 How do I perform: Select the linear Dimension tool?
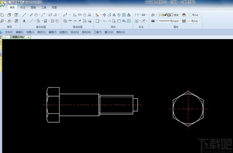(x=136, y=15)
